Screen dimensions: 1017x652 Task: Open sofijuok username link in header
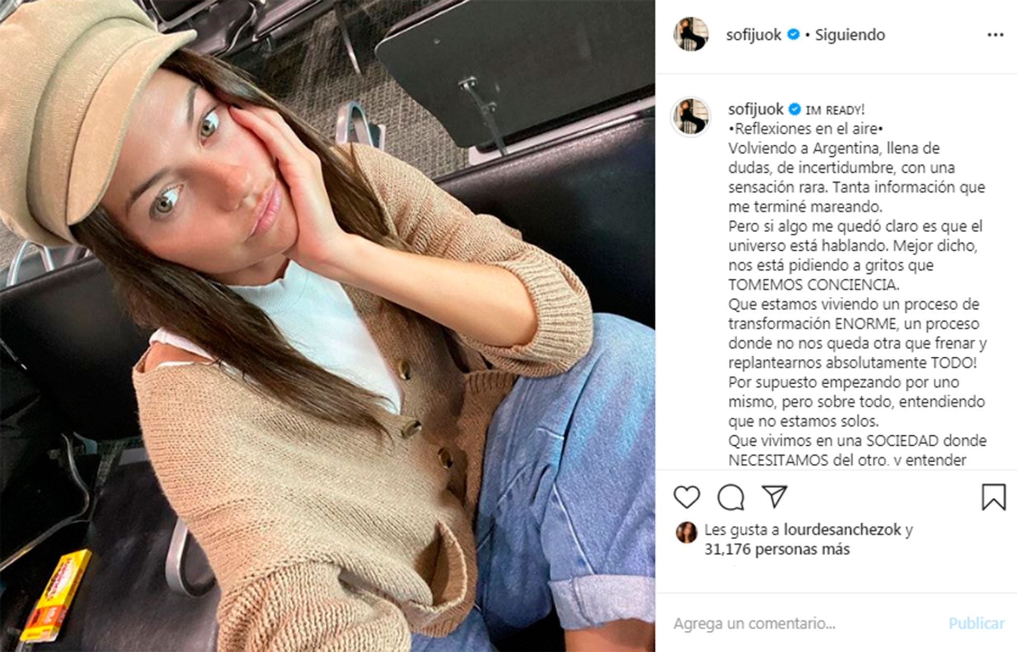click(753, 35)
